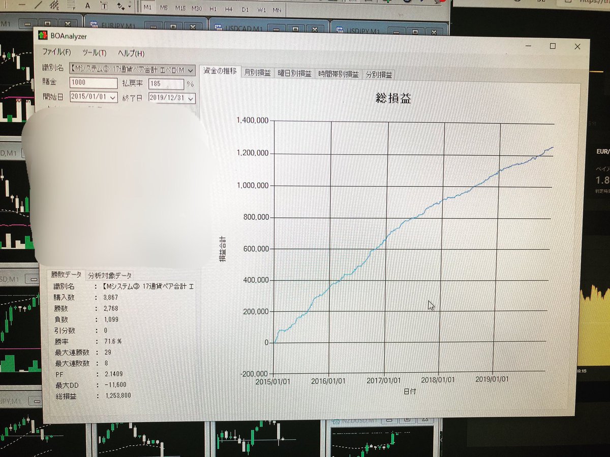The width and height of the screenshot is (610, 457).
Task: Select the text label 'T' tool icon
Action: click(x=104, y=6)
